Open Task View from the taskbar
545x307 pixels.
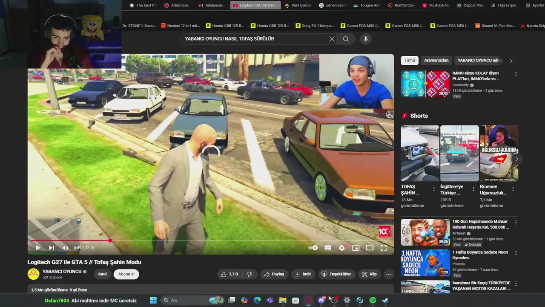coord(232,300)
